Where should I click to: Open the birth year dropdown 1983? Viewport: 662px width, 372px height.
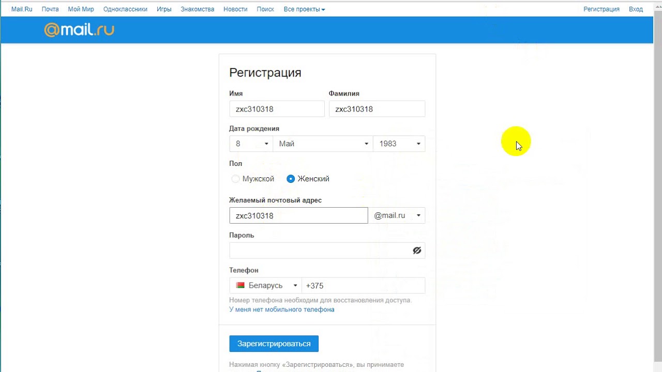[399, 144]
